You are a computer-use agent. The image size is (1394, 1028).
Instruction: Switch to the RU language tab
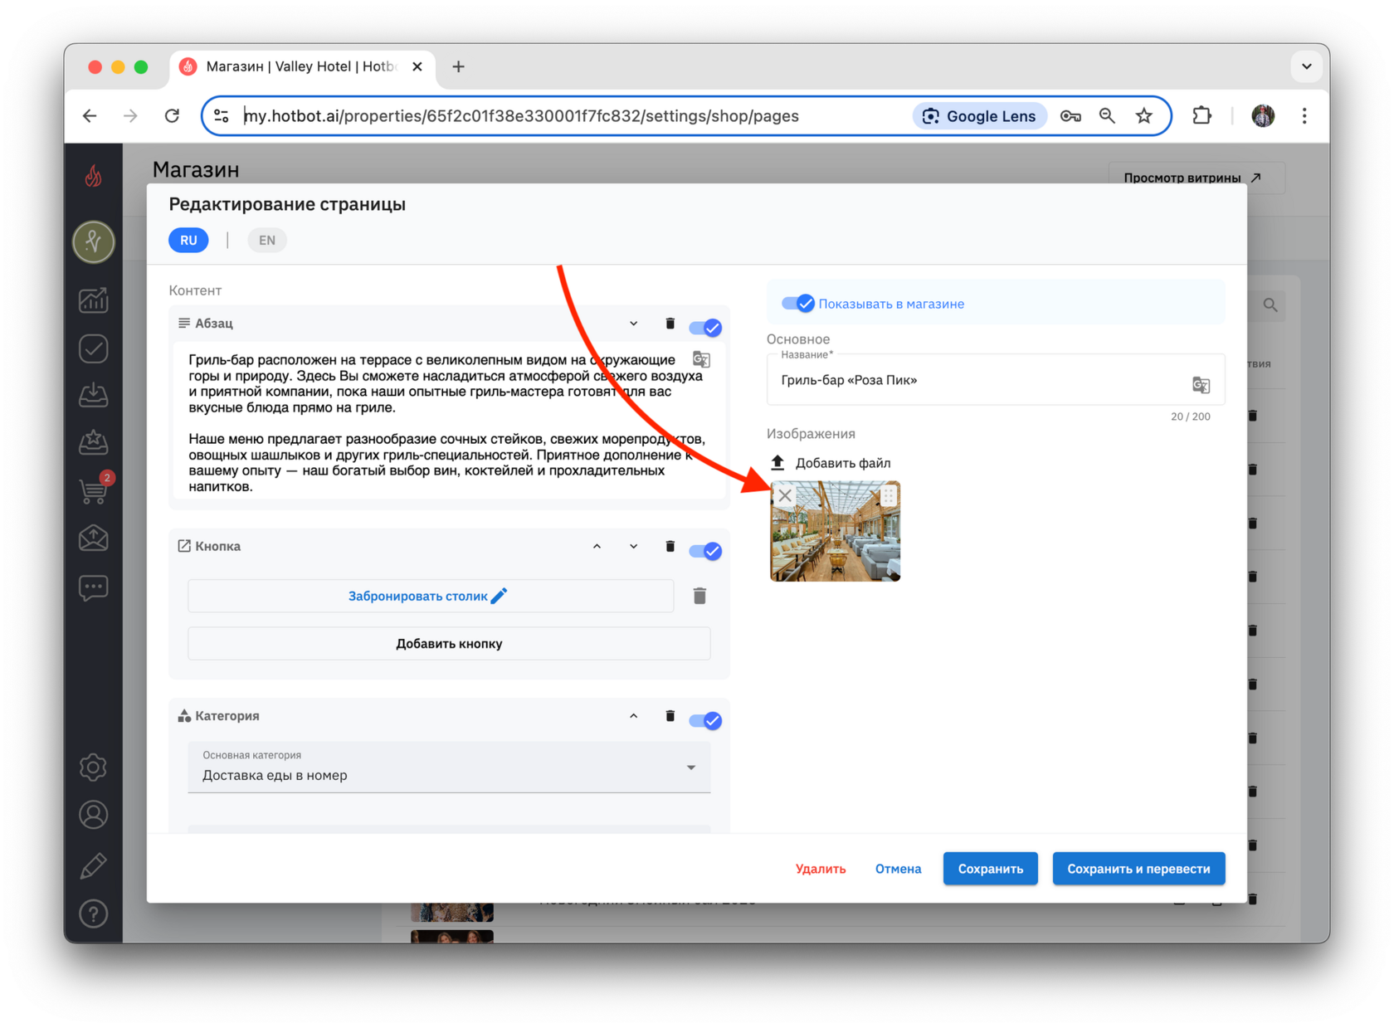[x=188, y=240]
